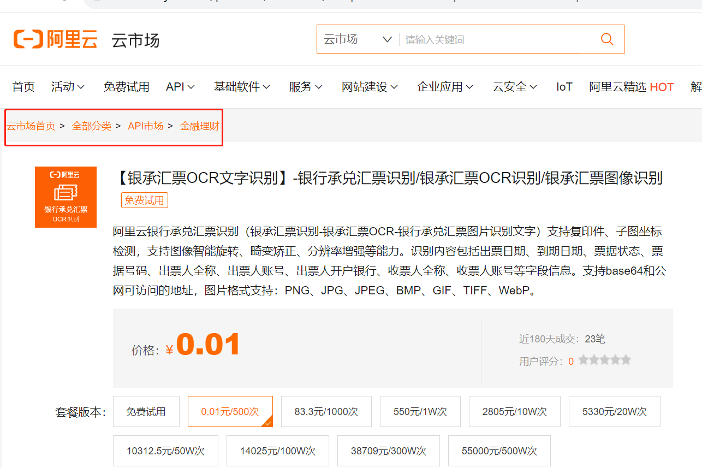Select the 38709元/300W次 package
The height and width of the screenshot is (468, 702).
389,451
